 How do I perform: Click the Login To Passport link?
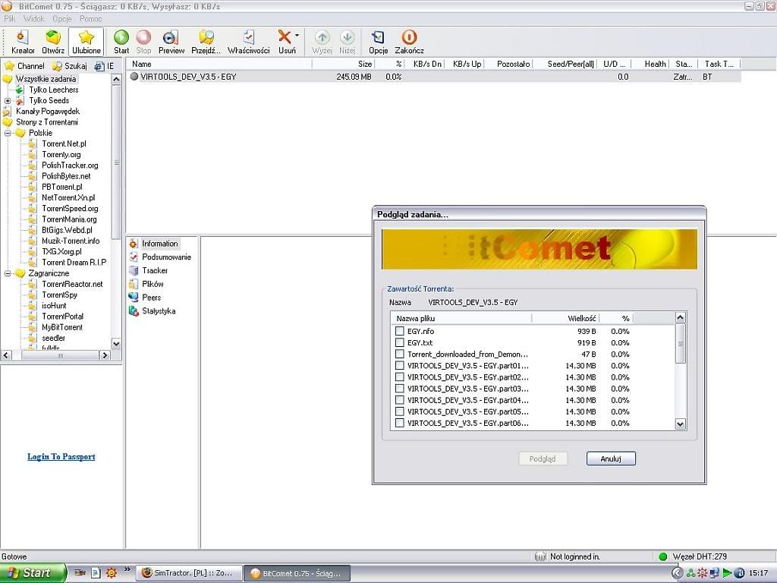coord(61,456)
